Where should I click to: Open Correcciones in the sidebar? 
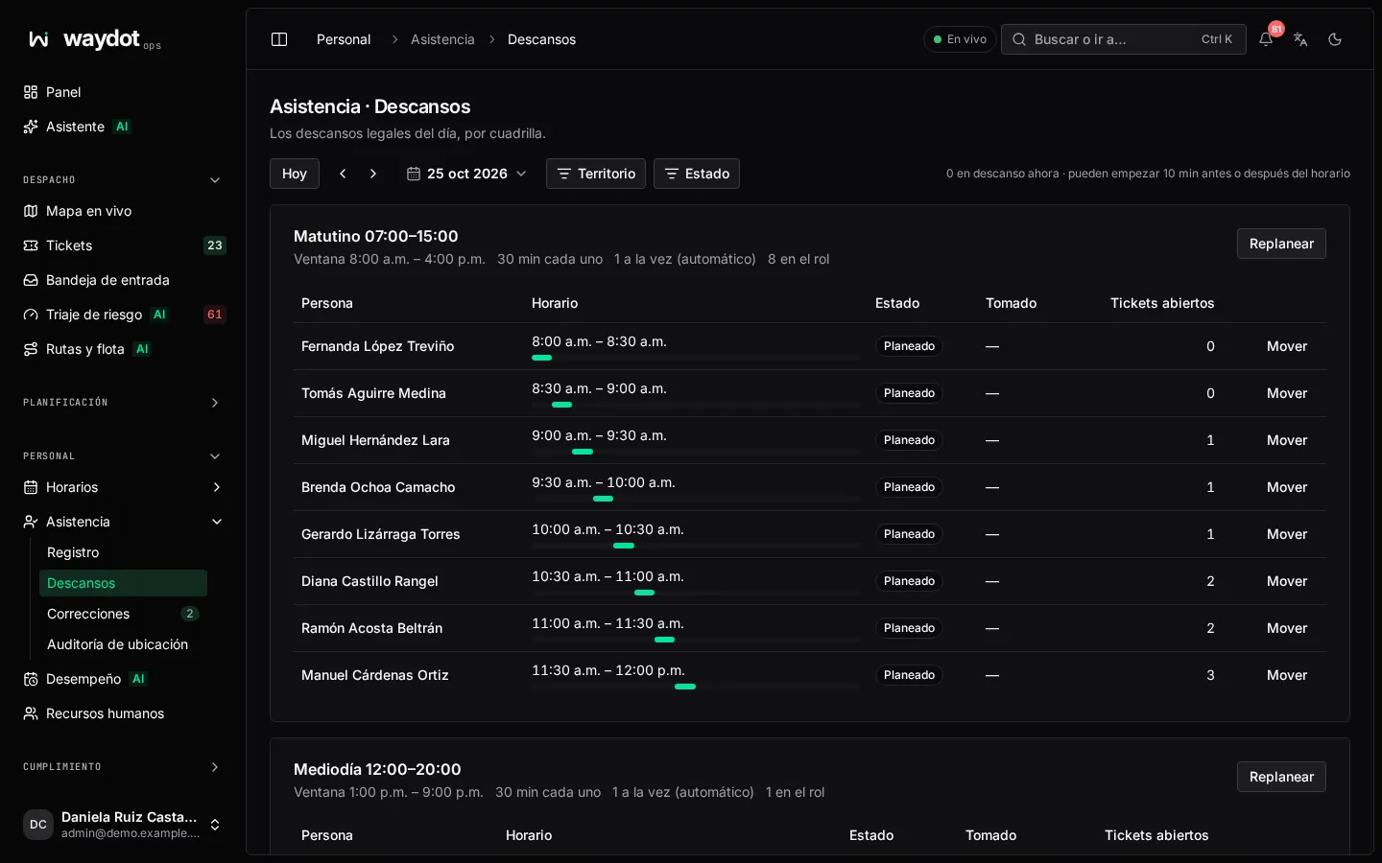(123, 614)
